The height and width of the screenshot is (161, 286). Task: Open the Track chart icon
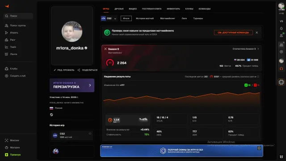coord(7,47)
